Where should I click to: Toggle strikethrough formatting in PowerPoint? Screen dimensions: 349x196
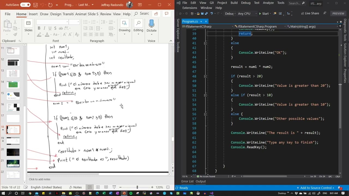tap(61, 28)
